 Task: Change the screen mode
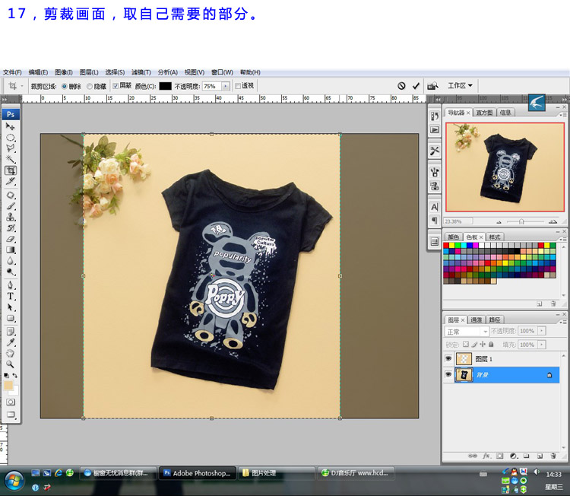(11, 415)
